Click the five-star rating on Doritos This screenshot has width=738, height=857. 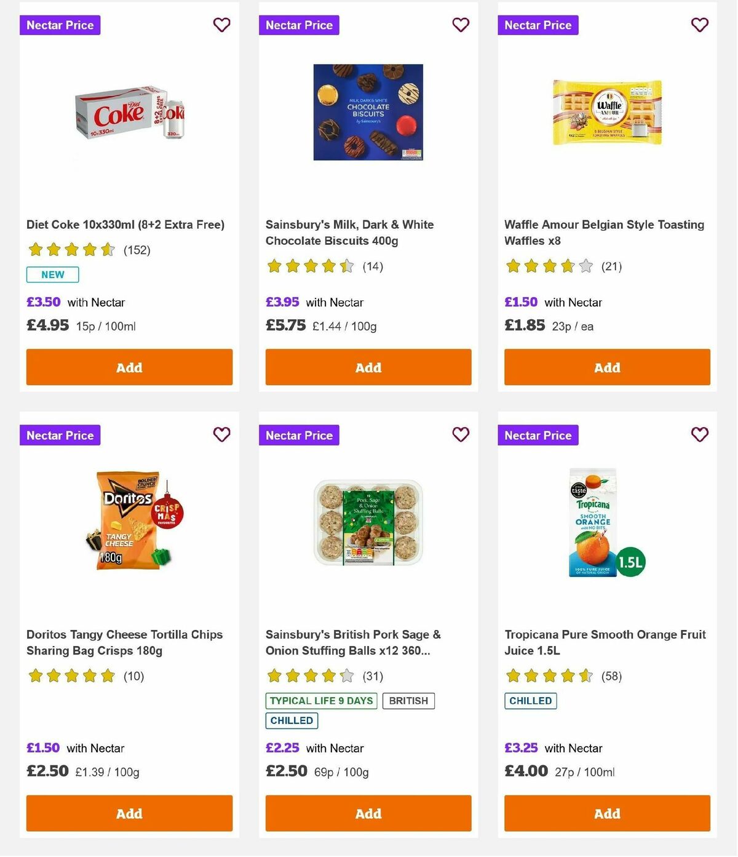(x=71, y=676)
